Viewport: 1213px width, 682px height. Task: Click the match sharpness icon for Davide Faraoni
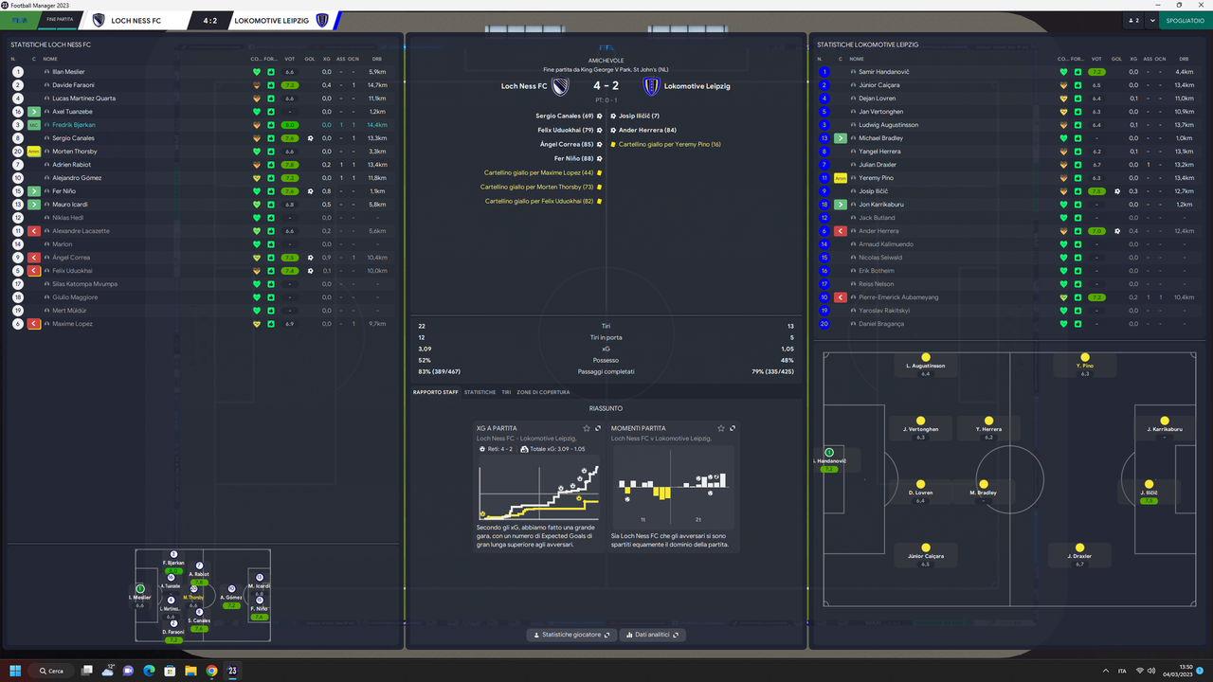point(271,85)
